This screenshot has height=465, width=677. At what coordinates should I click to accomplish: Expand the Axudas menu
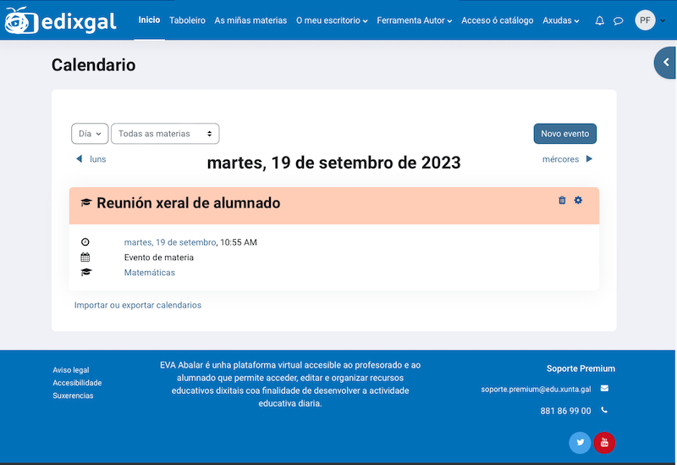(x=560, y=20)
